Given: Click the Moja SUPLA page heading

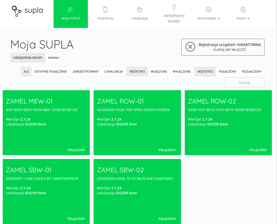Looking at the screenshot, I should 42,44.
